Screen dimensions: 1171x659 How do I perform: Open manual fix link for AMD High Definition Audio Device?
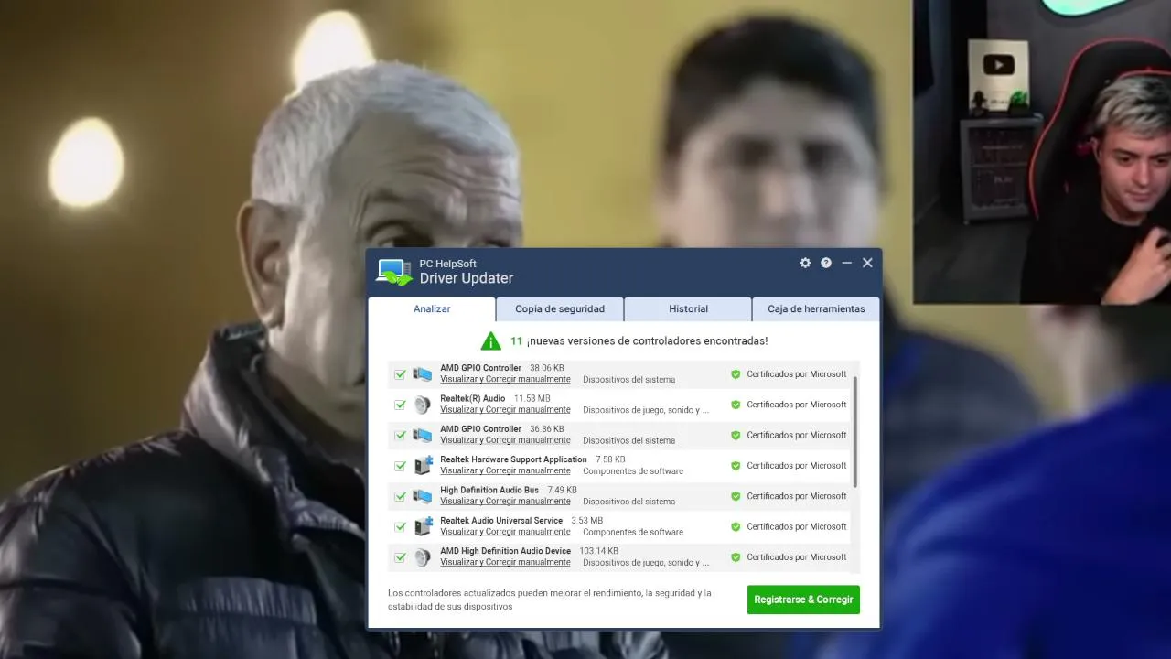505,562
